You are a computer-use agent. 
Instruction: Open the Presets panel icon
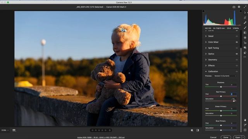pyautogui.click(x=245, y=53)
